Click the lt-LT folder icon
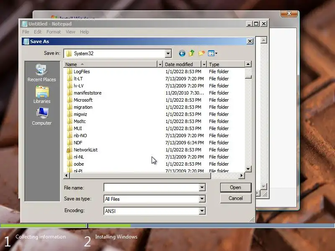The image size is (335, 251). (69, 79)
